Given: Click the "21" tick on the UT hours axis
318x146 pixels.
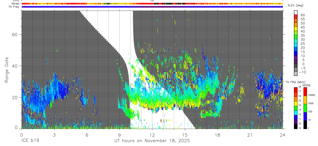Looking at the screenshot, I should [x=250, y=135].
